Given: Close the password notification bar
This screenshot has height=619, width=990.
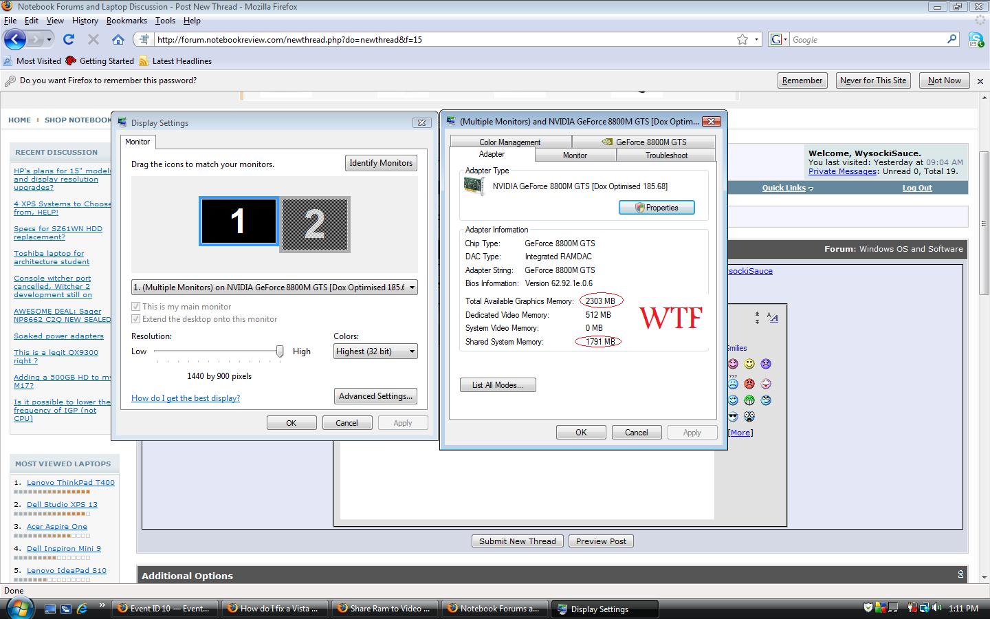Looking at the screenshot, I should pos(980,80).
